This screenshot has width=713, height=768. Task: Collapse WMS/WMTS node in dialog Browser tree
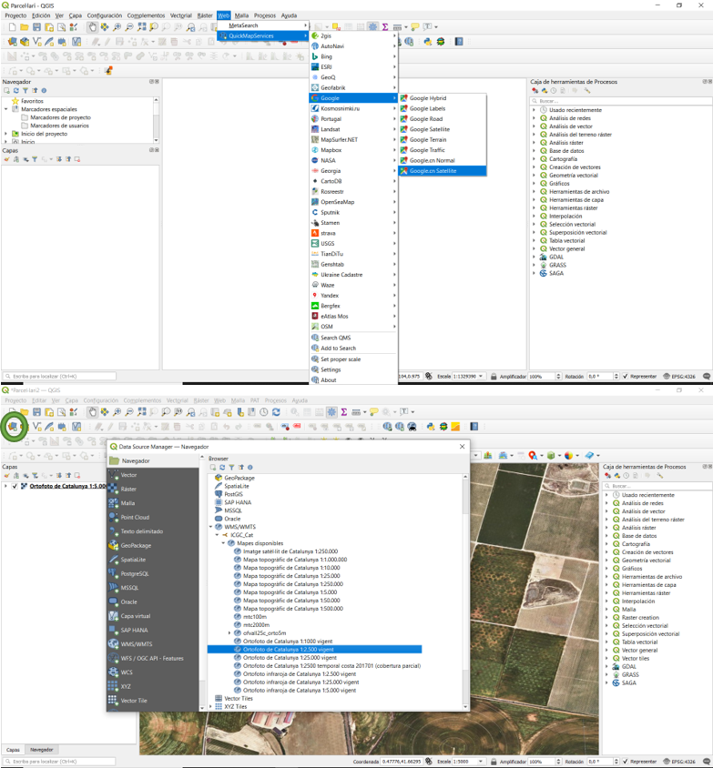(211, 527)
